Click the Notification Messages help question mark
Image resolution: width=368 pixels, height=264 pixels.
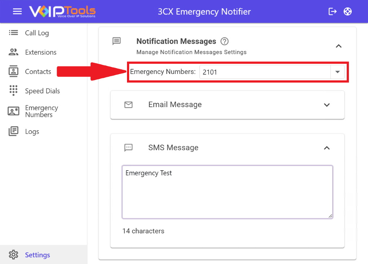(x=224, y=41)
